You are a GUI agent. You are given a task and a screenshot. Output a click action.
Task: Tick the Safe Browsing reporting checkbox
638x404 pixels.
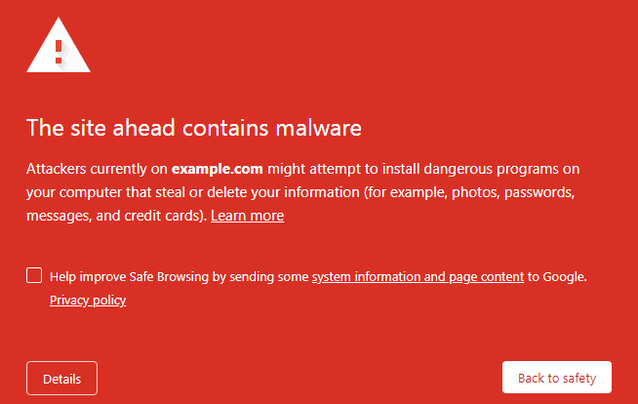tap(34, 275)
